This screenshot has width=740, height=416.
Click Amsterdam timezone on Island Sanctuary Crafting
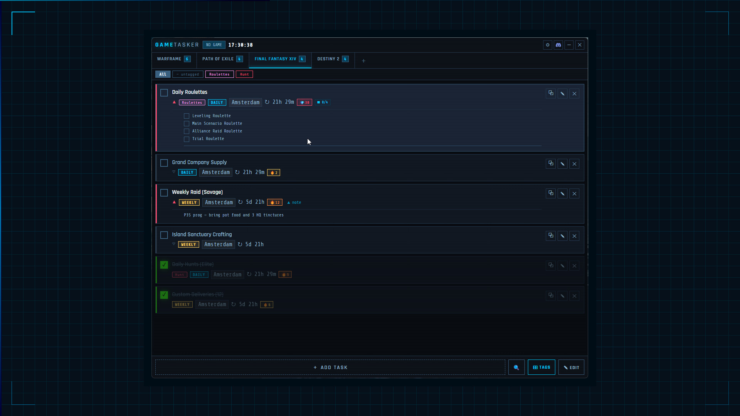pyautogui.click(x=218, y=245)
